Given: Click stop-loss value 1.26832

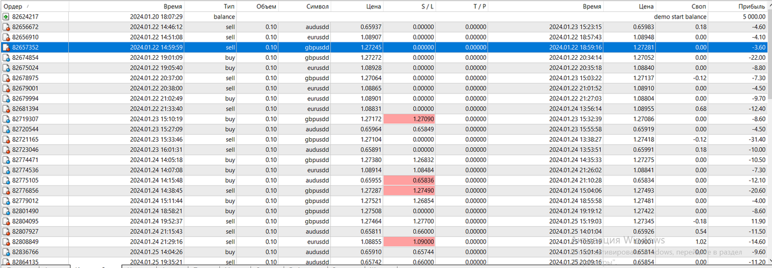Looking at the screenshot, I should pos(423,160).
